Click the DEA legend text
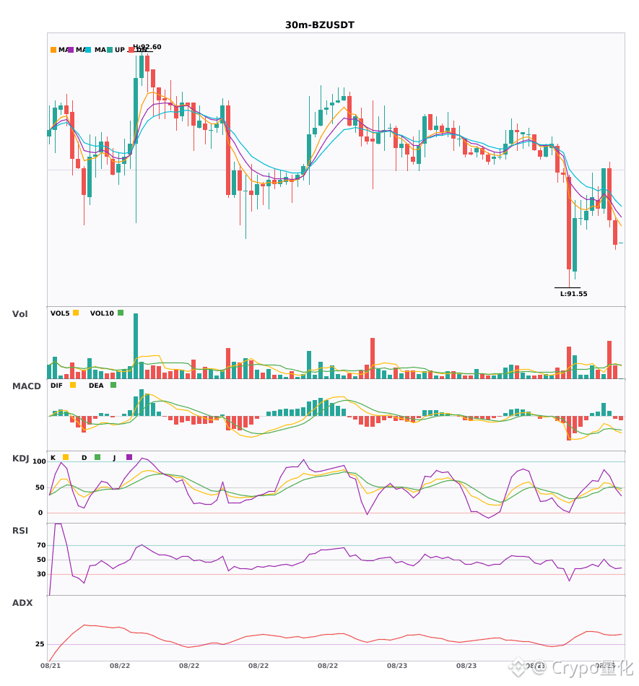639x686 pixels. pos(96,386)
